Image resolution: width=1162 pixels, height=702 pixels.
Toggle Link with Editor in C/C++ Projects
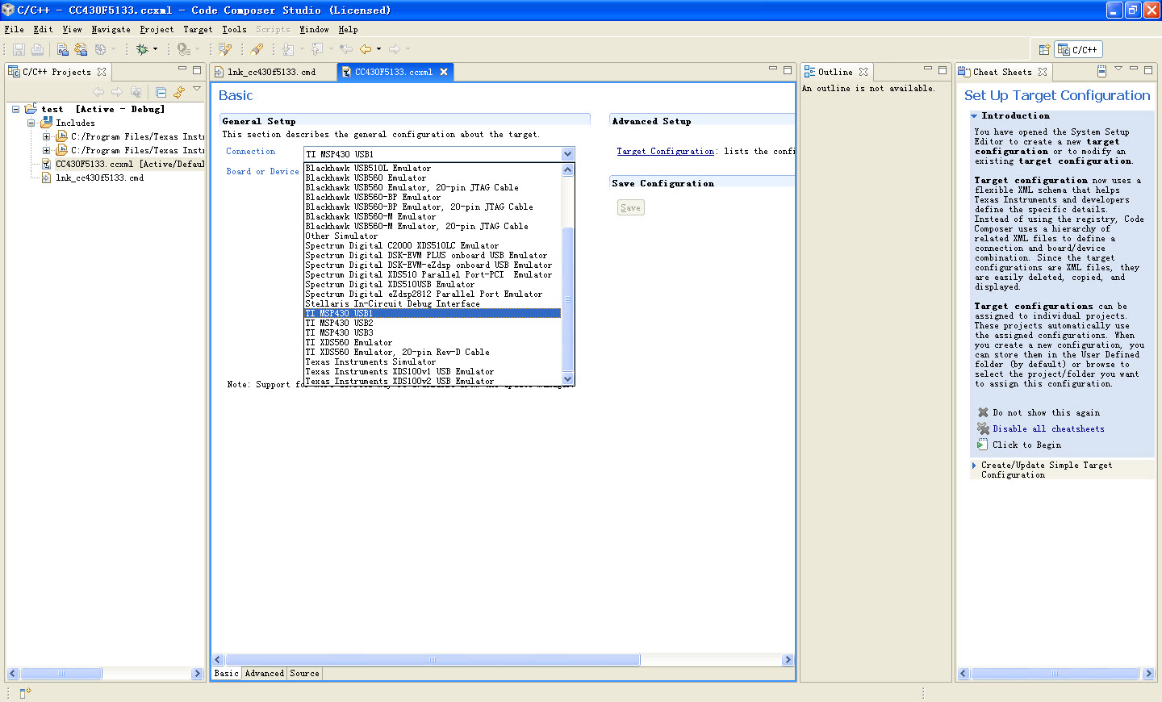[179, 92]
